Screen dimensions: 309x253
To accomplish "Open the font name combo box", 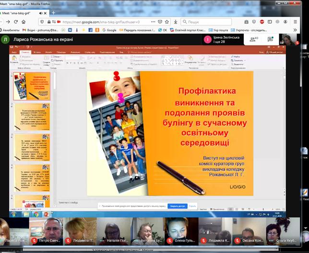I will click(73, 58).
